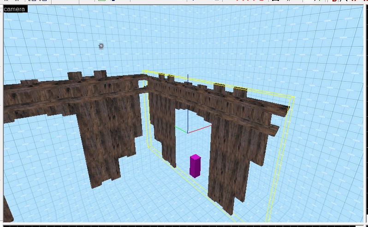Click the "camera" viewport label

pos(15,9)
